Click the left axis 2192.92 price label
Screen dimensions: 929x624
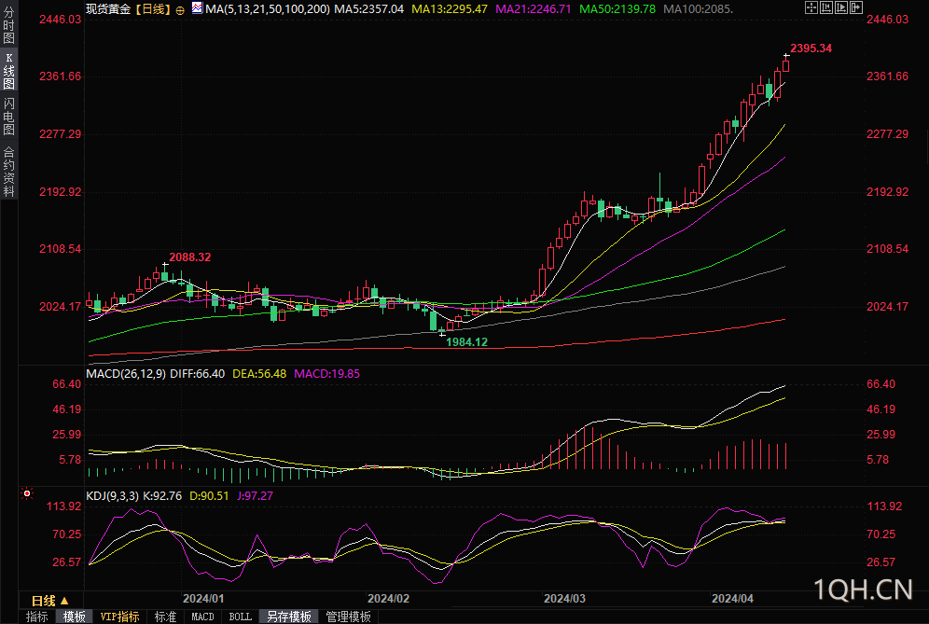pos(61,192)
